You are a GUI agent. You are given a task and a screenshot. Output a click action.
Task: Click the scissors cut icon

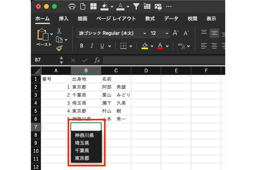click(59, 31)
